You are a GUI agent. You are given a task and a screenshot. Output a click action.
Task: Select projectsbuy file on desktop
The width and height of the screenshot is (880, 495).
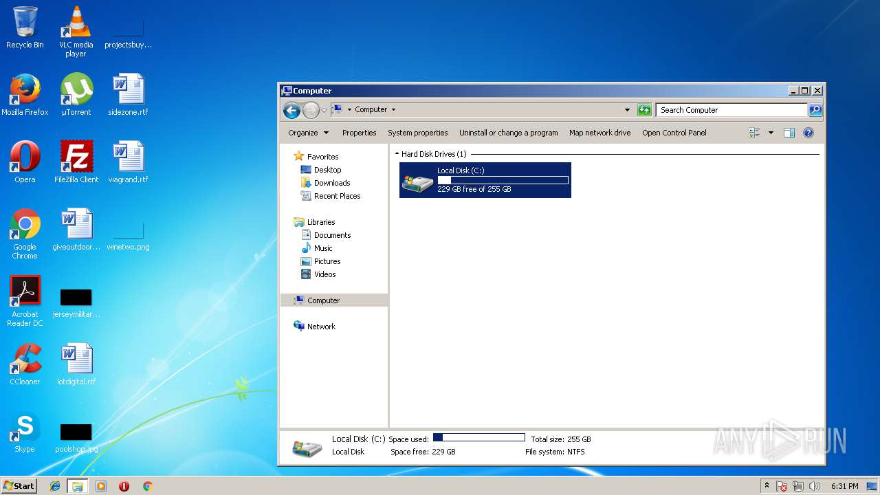click(x=128, y=33)
